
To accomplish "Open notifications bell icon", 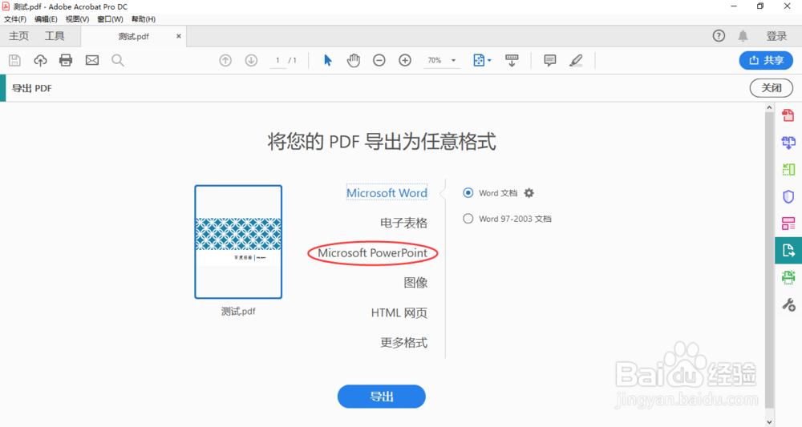I will (x=743, y=36).
